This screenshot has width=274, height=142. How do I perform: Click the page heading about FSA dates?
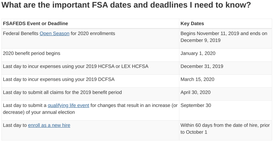click(126, 5)
